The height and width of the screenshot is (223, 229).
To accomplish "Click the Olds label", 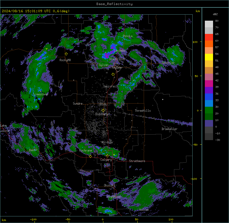I will click(103, 104).
